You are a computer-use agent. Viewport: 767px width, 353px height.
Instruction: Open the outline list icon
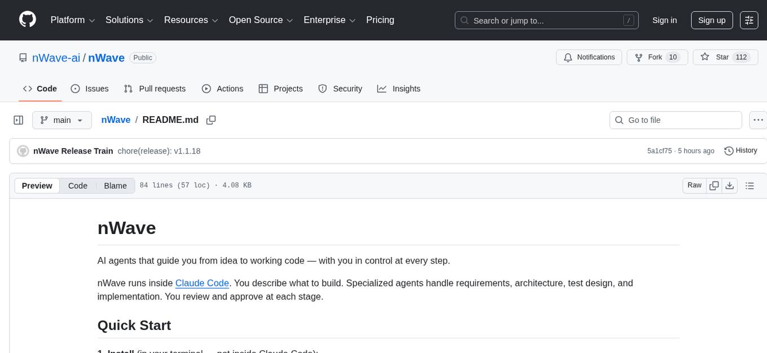coord(750,186)
